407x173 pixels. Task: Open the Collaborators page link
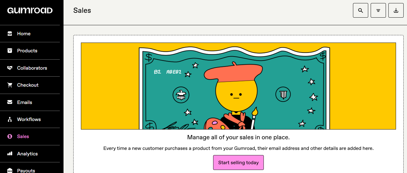pos(30,68)
